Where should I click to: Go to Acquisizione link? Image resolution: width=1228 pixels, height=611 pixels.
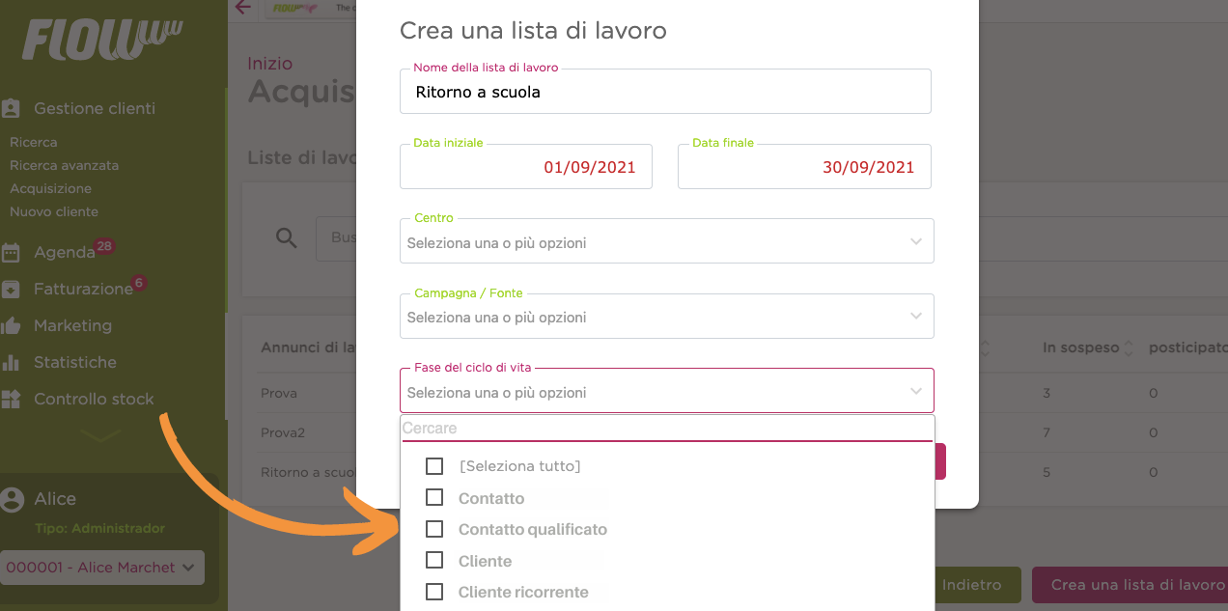coord(50,188)
